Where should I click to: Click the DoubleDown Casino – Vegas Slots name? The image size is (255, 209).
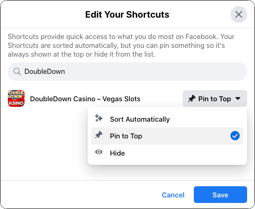coord(85,99)
